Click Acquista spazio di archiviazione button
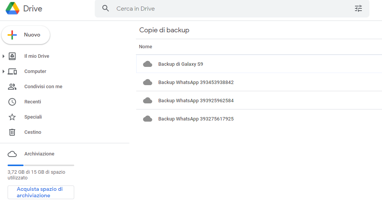 (41, 192)
